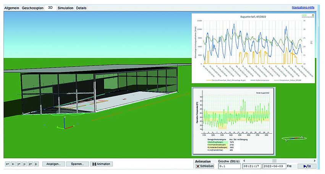Switch to the Simulation tab
325x174 pixels.
pyautogui.click(x=65, y=8)
